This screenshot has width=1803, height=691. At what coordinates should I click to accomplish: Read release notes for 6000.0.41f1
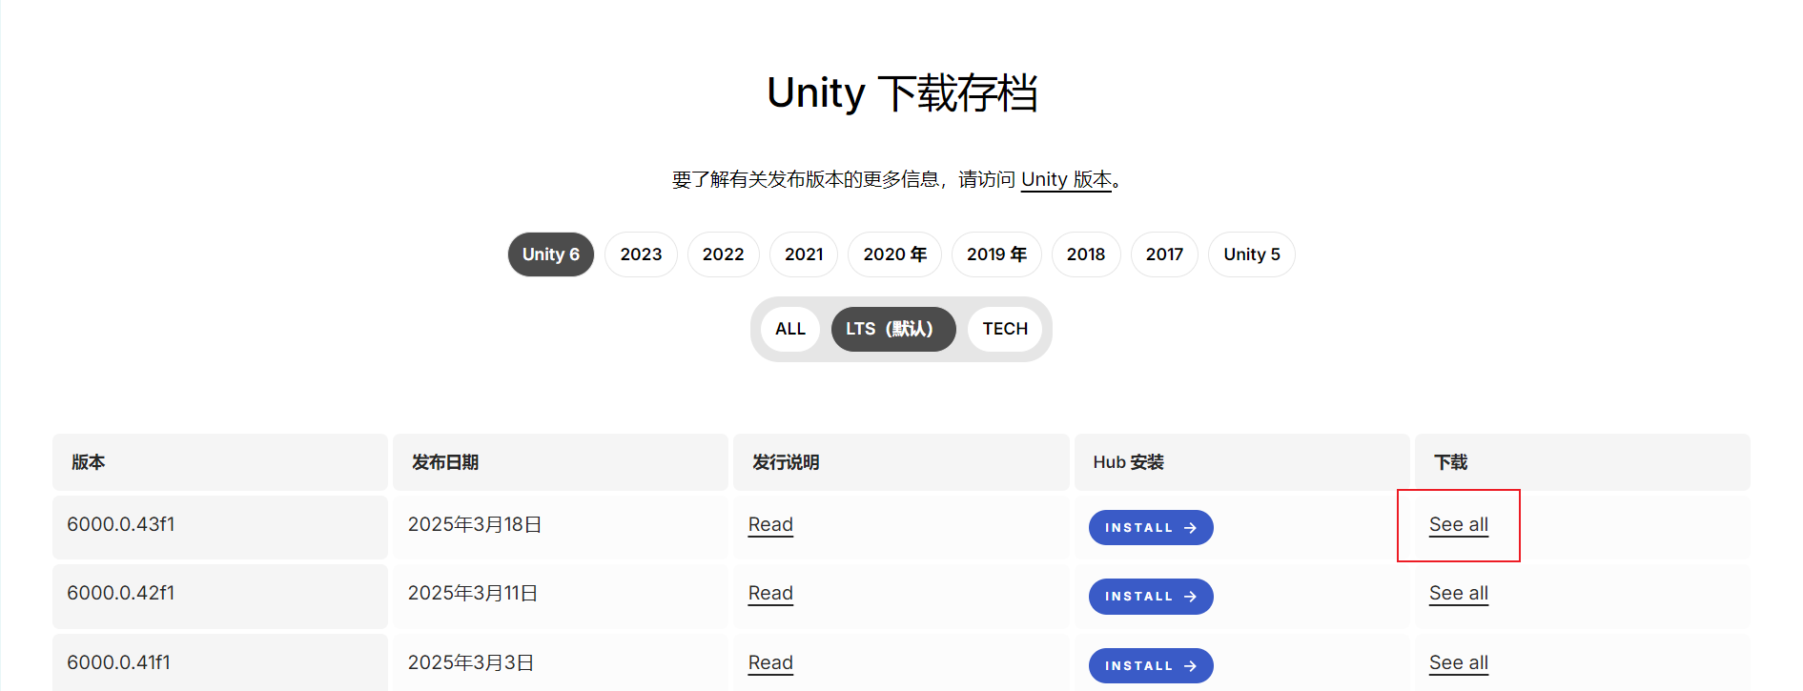tap(770, 662)
